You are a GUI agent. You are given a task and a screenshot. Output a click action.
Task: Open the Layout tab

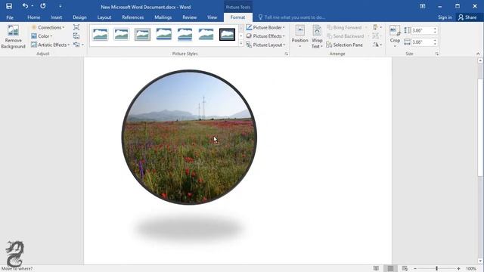104,17
